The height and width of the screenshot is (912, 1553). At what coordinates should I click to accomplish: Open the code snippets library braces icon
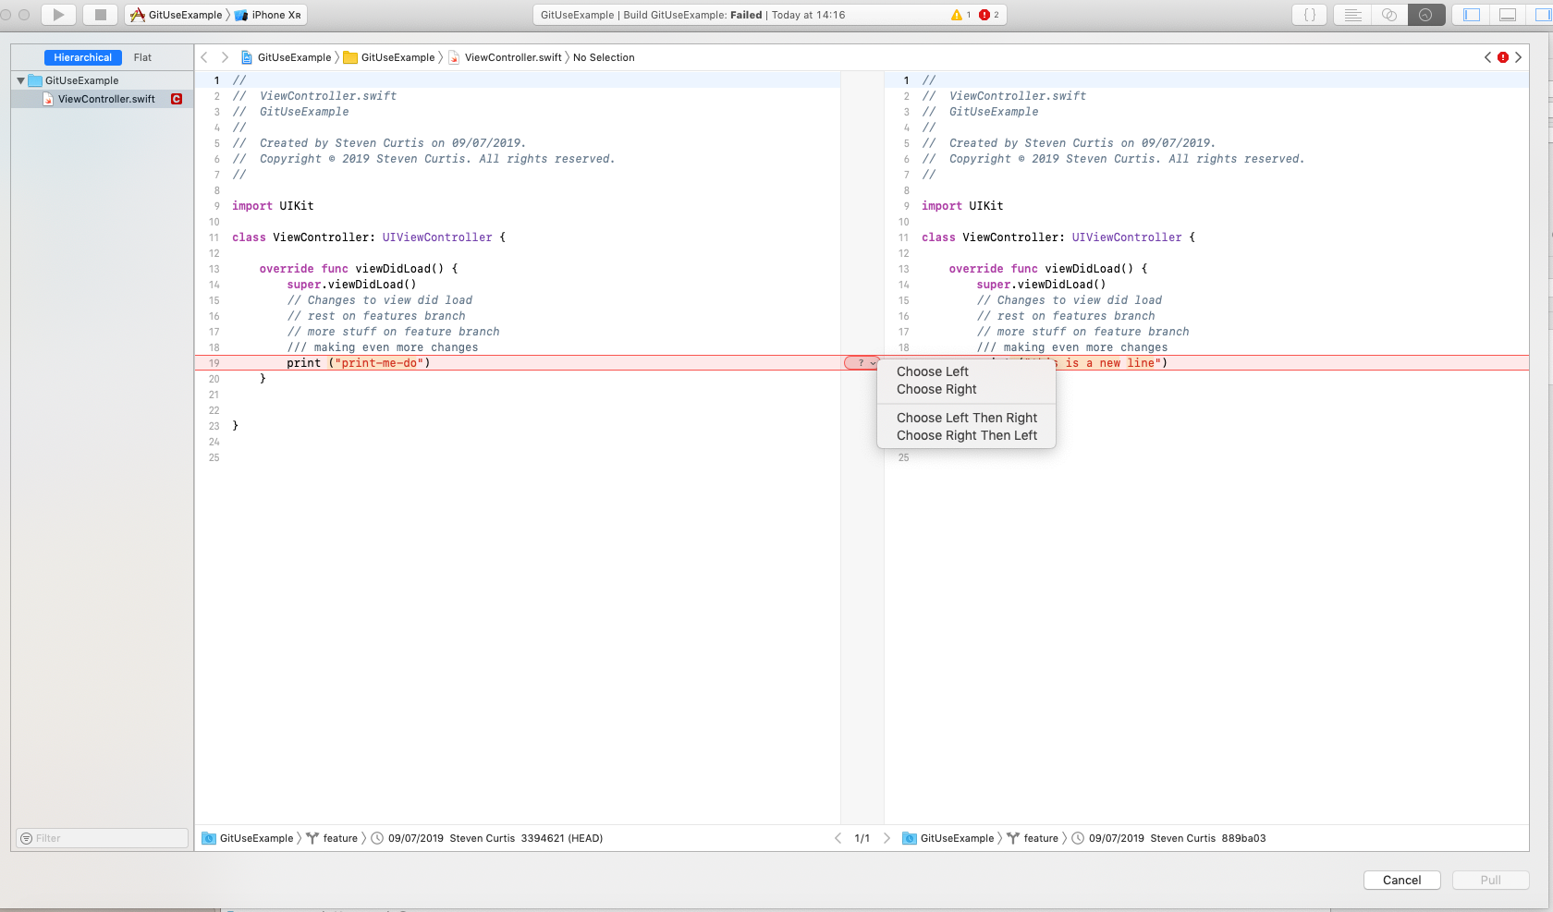coord(1309,15)
